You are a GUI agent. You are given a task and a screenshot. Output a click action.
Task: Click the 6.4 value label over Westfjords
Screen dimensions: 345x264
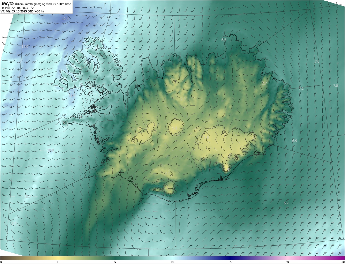tap(83, 67)
